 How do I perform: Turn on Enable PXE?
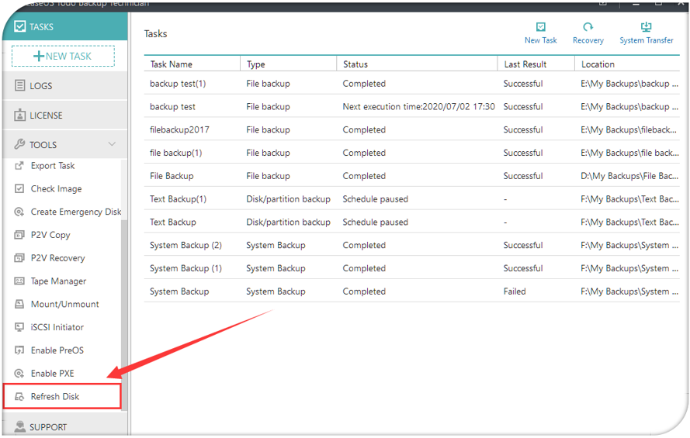(x=52, y=374)
